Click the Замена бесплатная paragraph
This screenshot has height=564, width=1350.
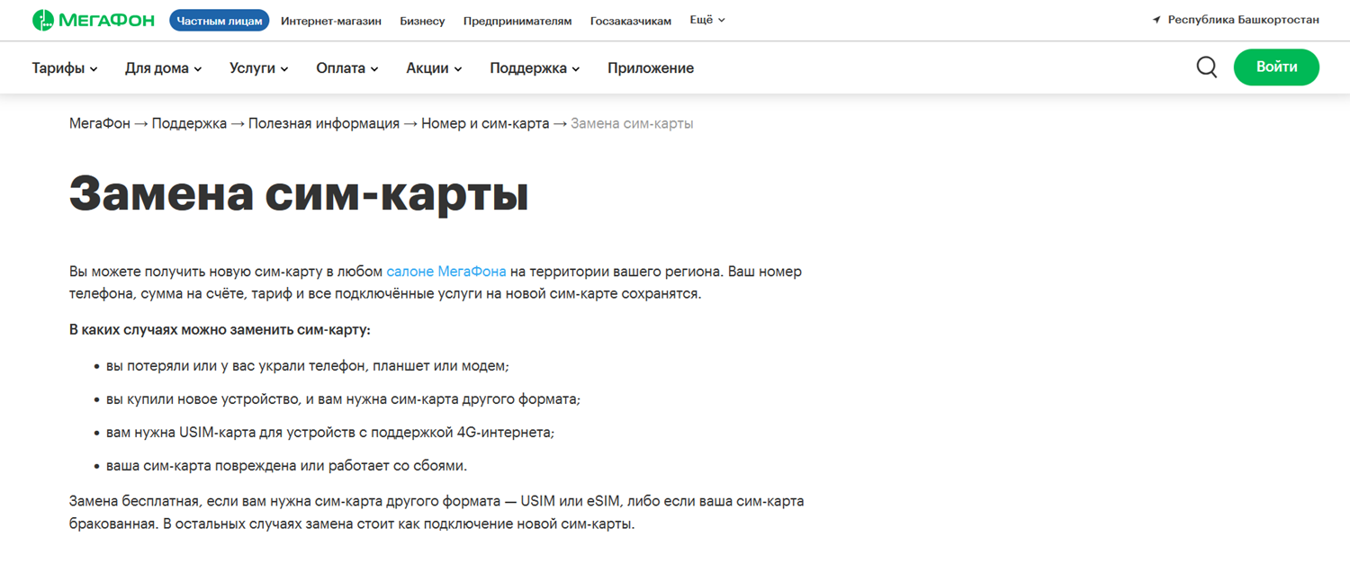(x=436, y=513)
